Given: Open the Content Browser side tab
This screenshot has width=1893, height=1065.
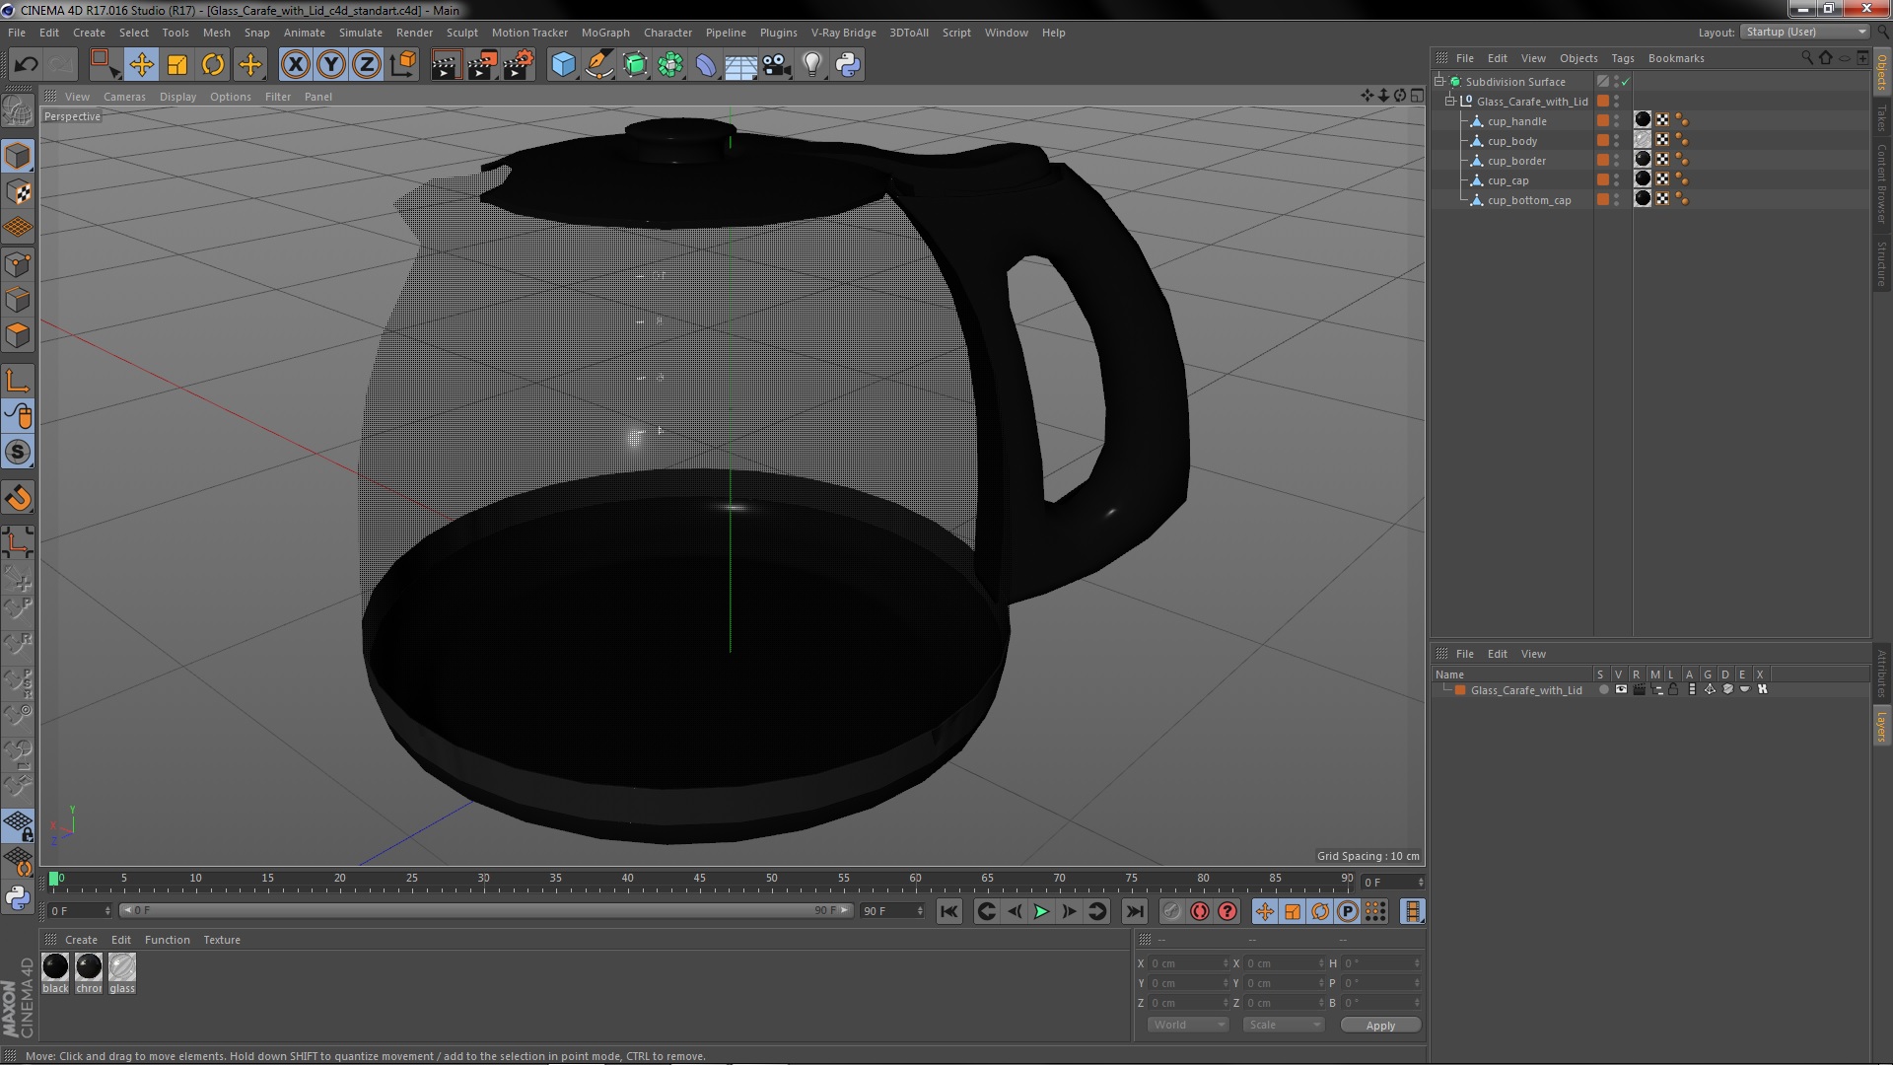Looking at the screenshot, I should pos(1882,183).
